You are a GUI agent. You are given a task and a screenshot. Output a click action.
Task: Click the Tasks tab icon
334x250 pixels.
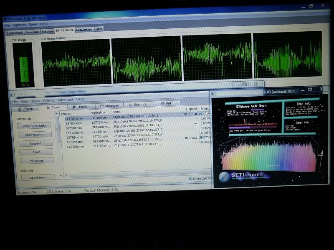coord(48,107)
